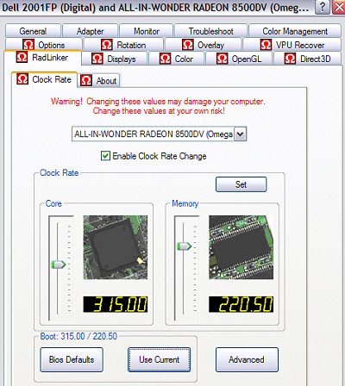Click the Omega icon on Rotation tab

click(107, 45)
